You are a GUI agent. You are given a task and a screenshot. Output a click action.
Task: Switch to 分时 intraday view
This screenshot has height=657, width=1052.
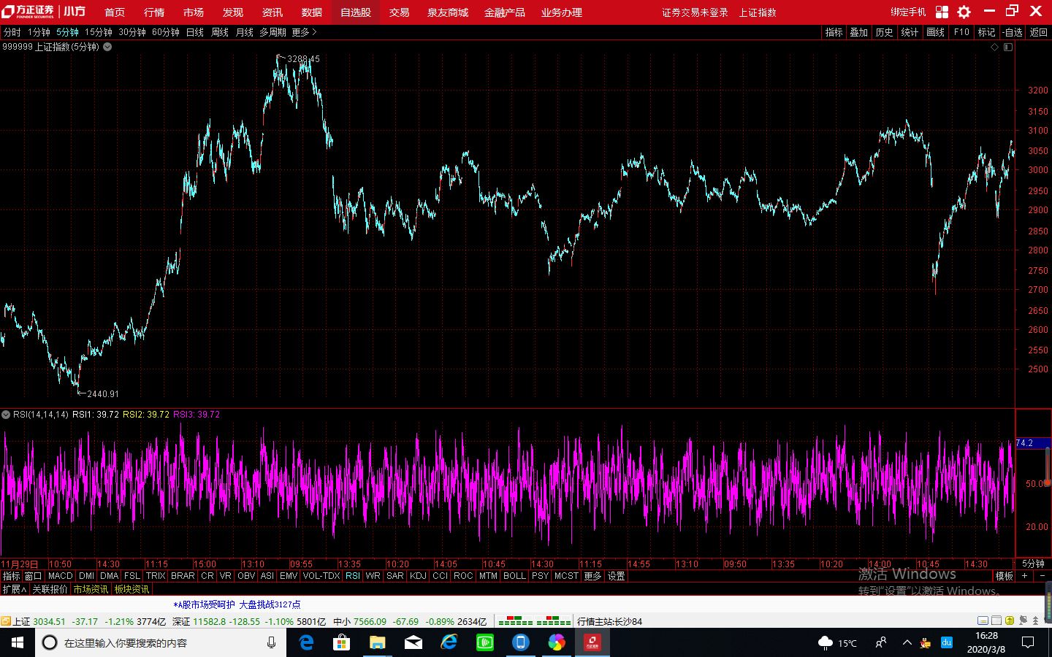tap(12, 32)
